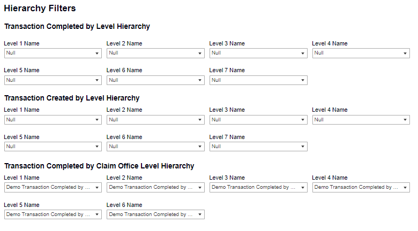Open Claim Office Level 1 Name dropdown
Screen dimensions: 418x231
pyautogui.click(x=53, y=187)
